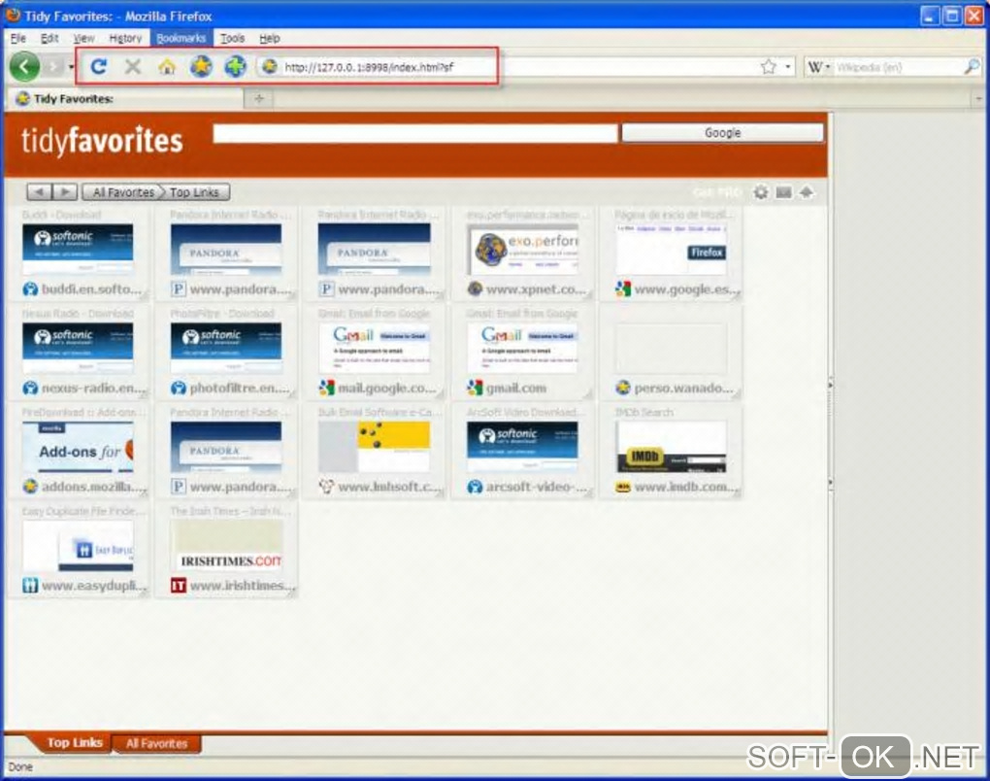
Task: Click the Tidy Favorites star toolbar icon
Action: point(201,66)
